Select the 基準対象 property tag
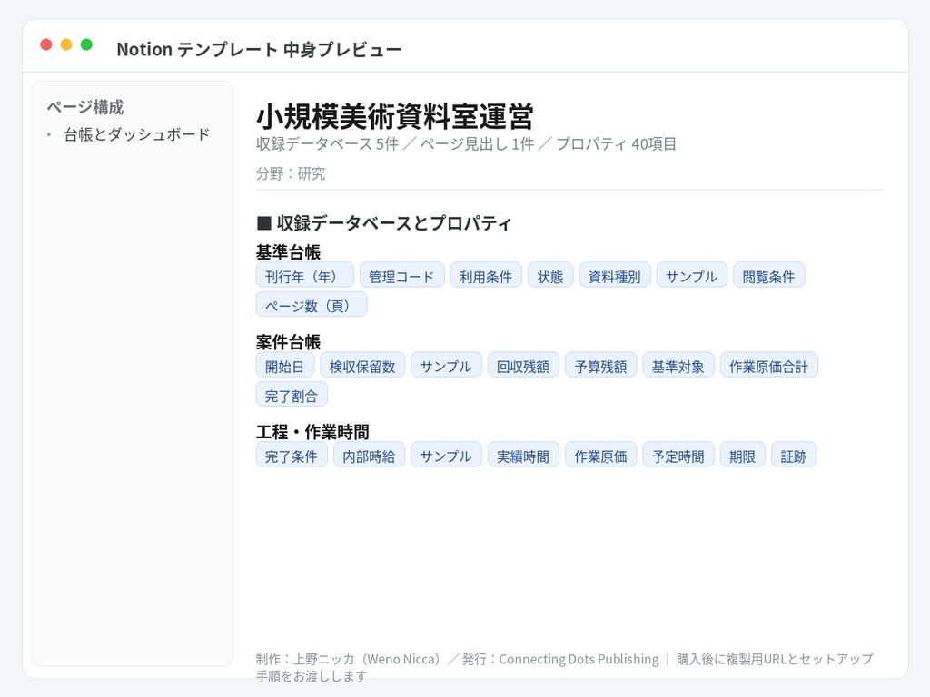Image resolution: width=930 pixels, height=697 pixels. tap(678, 365)
